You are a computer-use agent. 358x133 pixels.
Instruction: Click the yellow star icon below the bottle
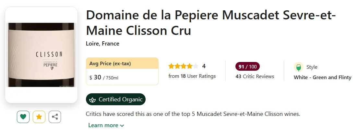[39, 117]
